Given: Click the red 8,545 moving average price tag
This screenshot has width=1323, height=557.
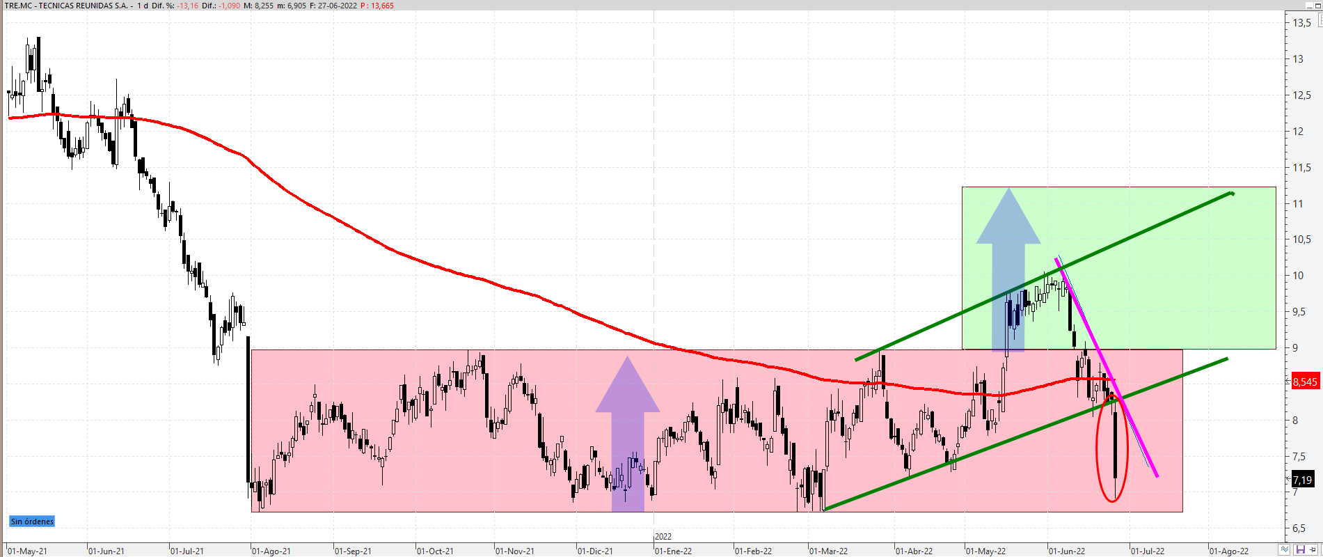Looking at the screenshot, I should click(1305, 382).
